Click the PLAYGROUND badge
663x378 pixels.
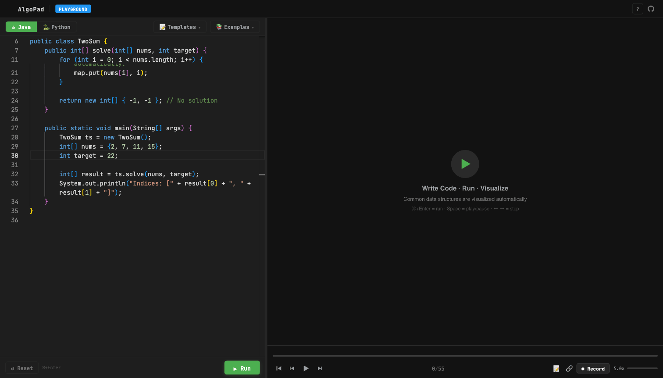[x=73, y=9]
